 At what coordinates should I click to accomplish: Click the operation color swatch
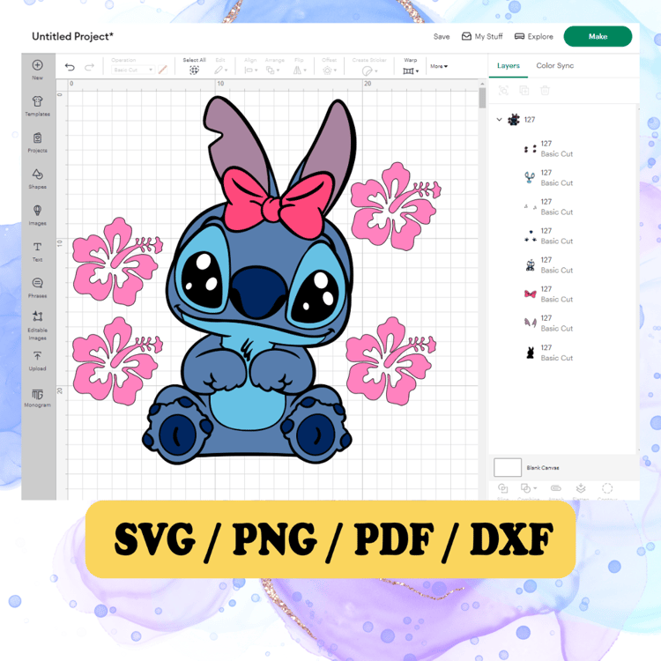click(x=163, y=70)
